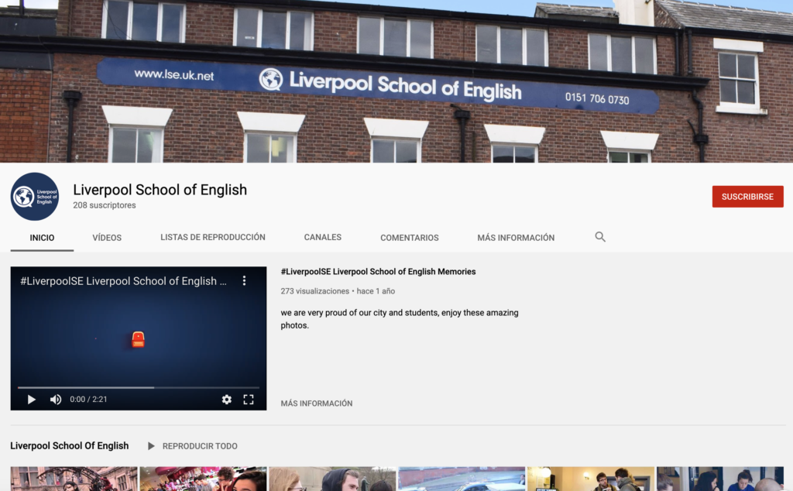Click the Liverpool School of English channel avatar
Viewport: 793px width, 491px height.
pos(34,196)
